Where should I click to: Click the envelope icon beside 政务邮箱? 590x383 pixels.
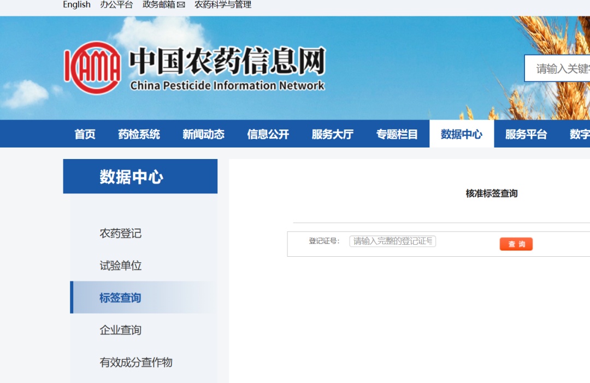pos(181,5)
